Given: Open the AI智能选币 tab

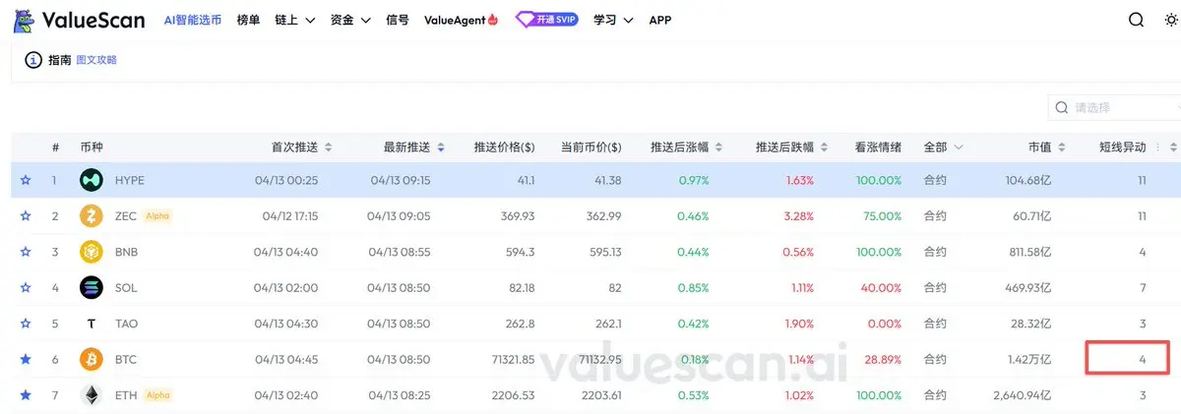Looking at the screenshot, I should pos(192,20).
